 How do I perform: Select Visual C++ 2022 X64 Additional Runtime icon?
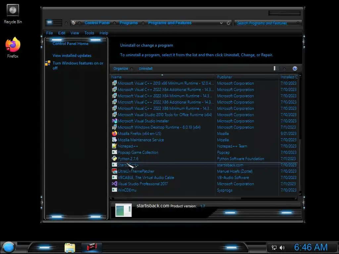click(114, 89)
